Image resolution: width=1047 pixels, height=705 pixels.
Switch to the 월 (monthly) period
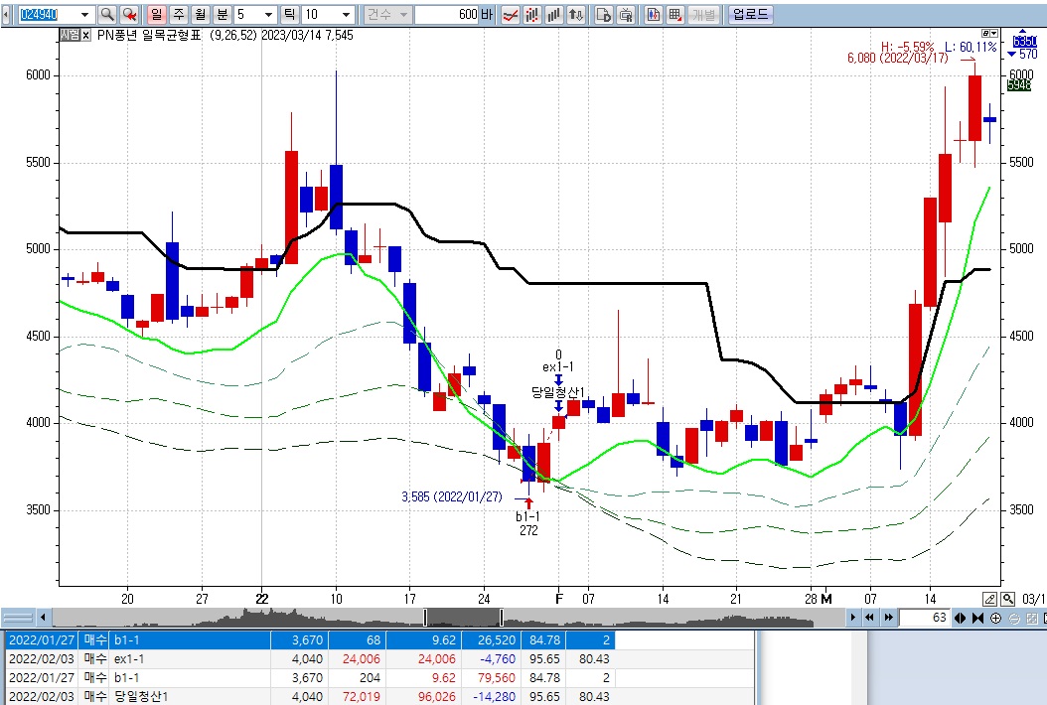pos(200,15)
